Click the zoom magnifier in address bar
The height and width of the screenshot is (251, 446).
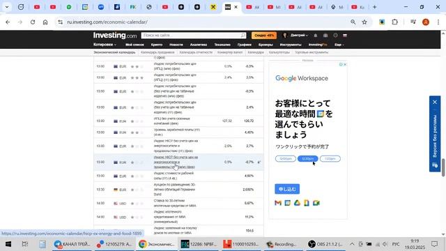pyautogui.click(x=353, y=22)
